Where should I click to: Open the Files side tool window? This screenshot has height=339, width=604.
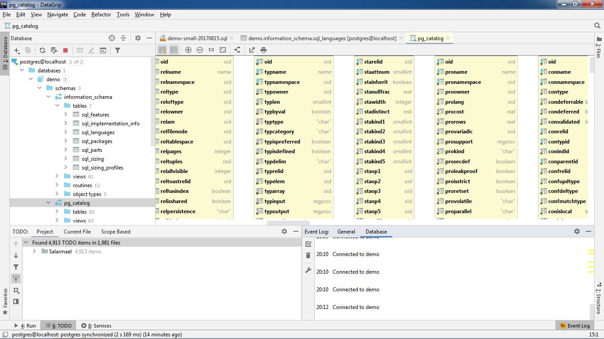[598, 48]
